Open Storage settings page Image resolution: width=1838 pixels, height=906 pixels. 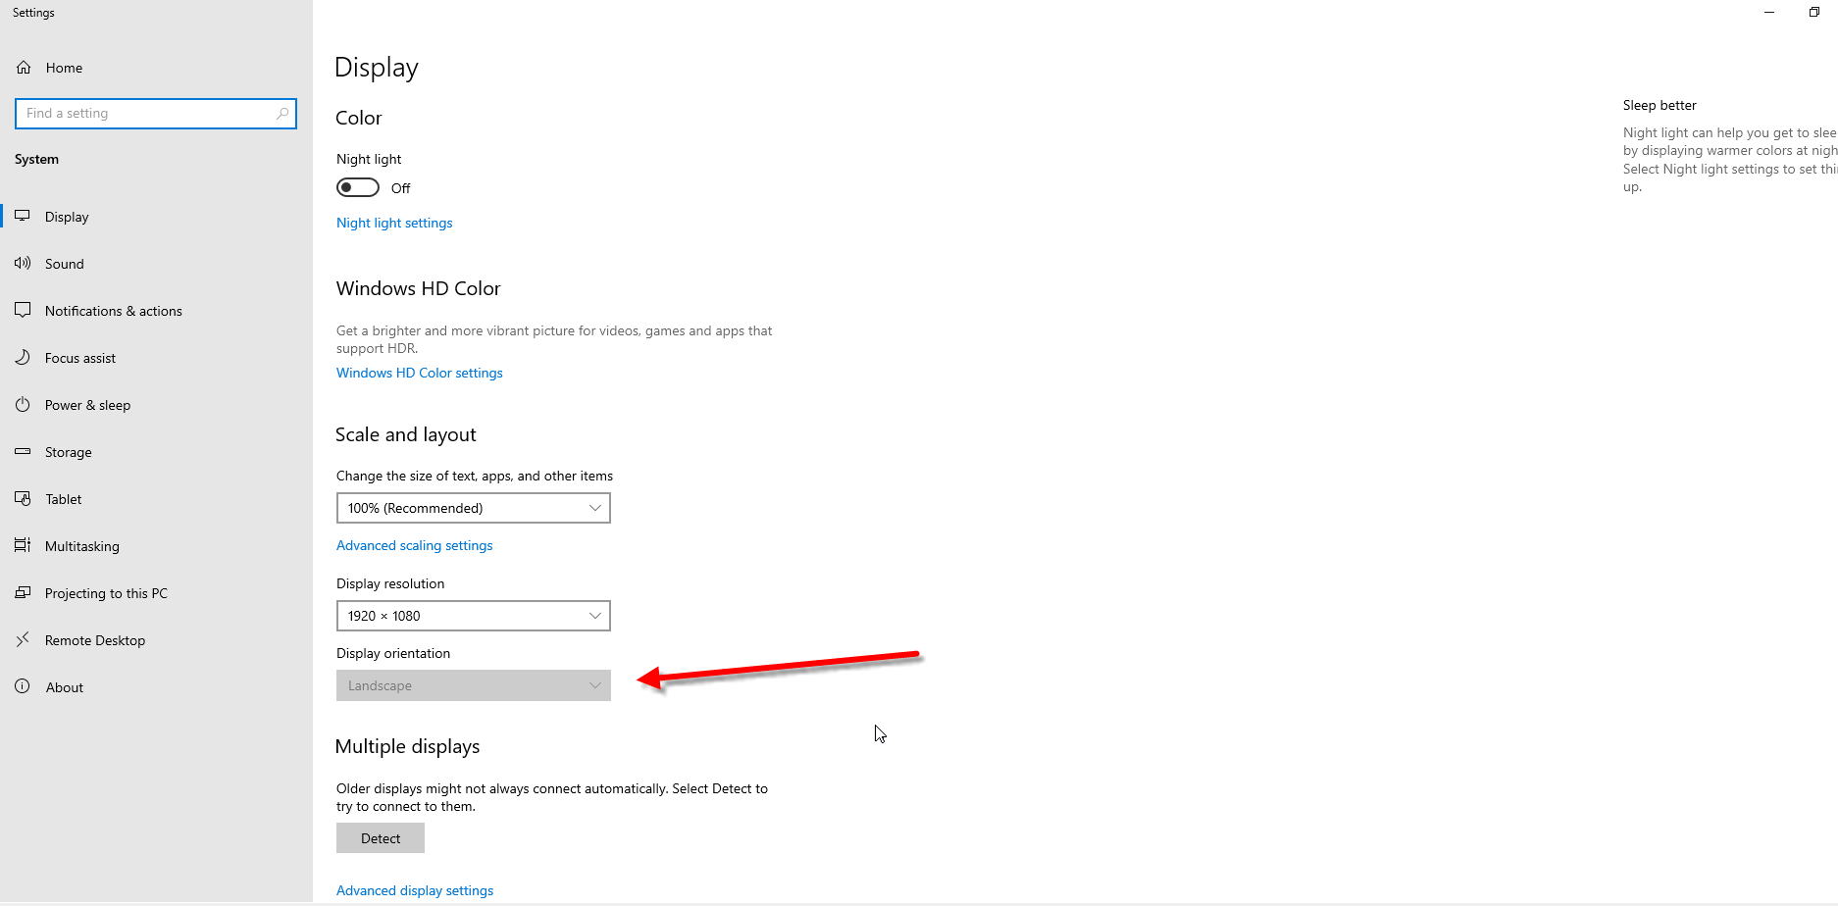[157, 452]
